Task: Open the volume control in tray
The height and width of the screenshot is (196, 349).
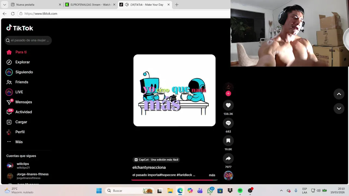Action: (318, 191)
